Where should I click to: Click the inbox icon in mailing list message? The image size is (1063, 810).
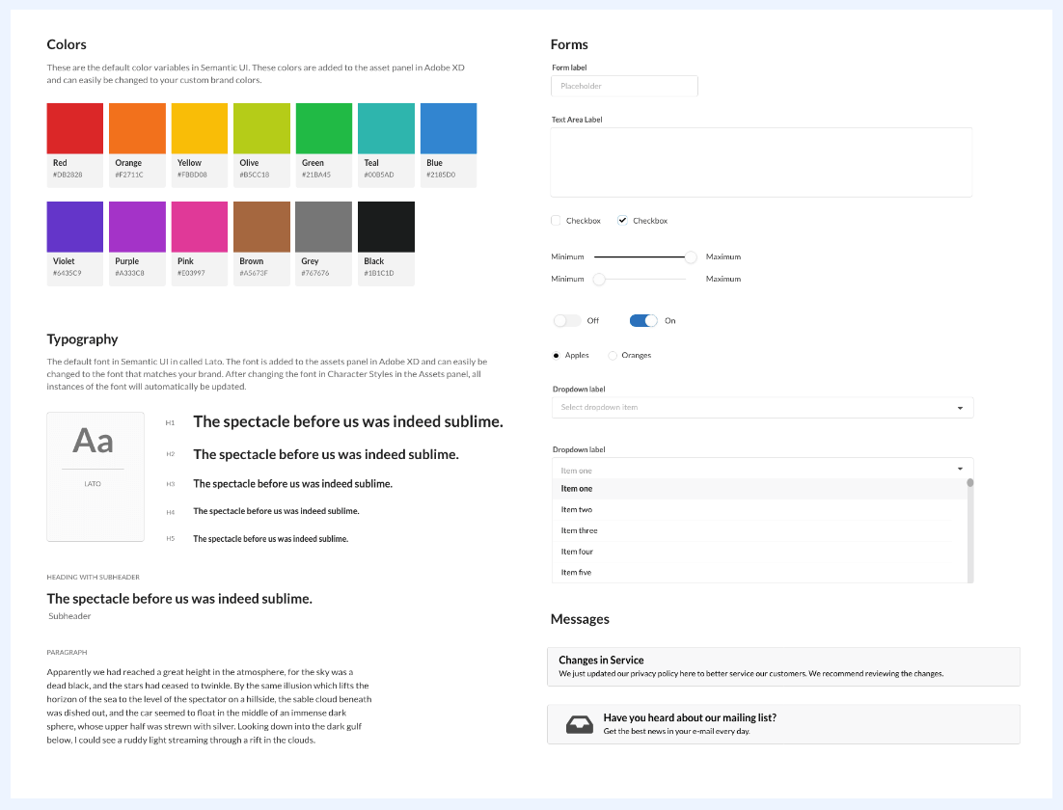pos(580,724)
